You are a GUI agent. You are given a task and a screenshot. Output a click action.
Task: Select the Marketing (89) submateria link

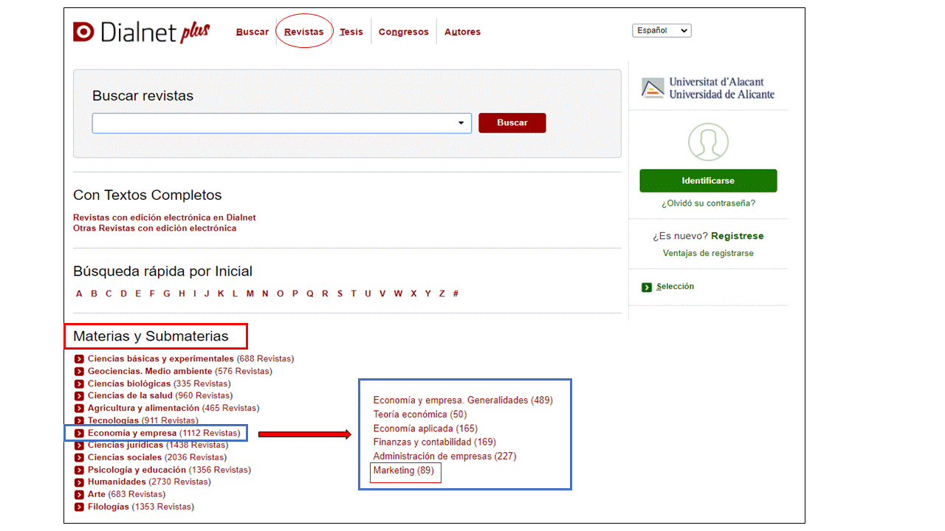(x=403, y=471)
